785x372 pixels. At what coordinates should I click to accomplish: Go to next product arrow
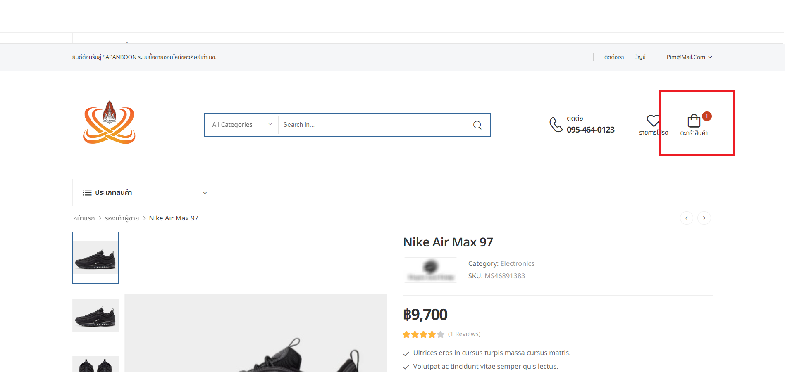pyautogui.click(x=704, y=218)
